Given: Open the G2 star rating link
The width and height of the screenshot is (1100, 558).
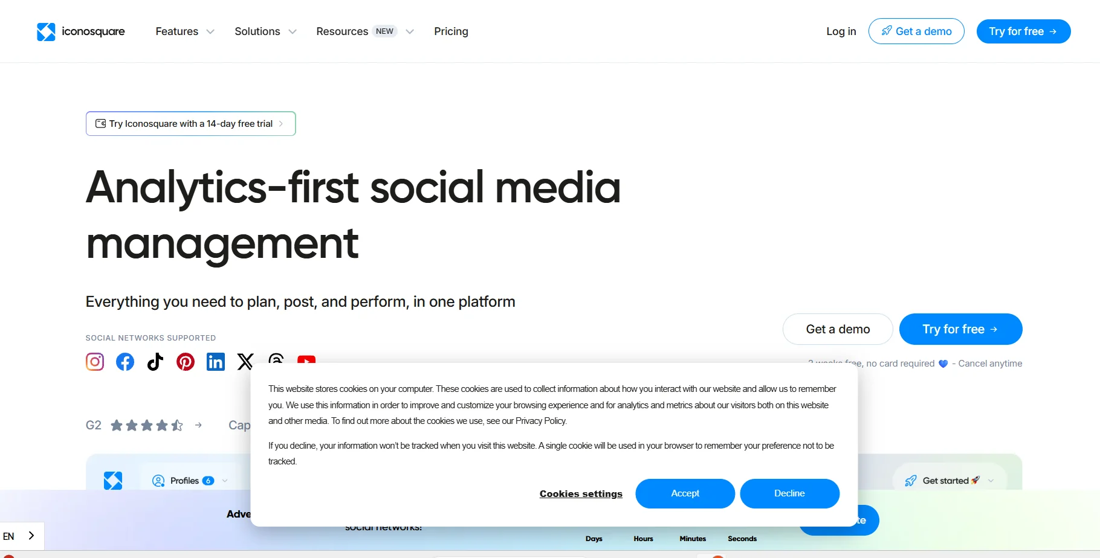Looking at the screenshot, I should 144,426.
